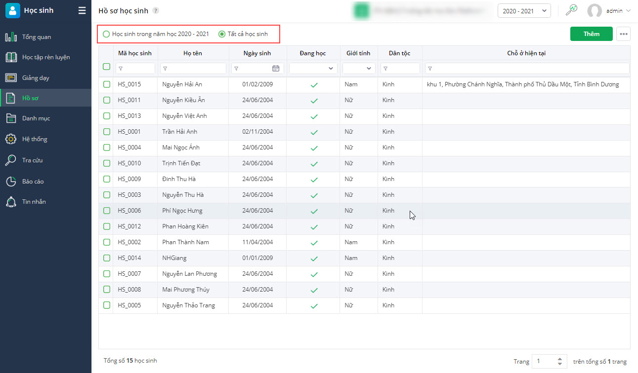The height and width of the screenshot is (373, 638).
Task: Click the Học sinh app logo icon
Action: coord(13,10)
